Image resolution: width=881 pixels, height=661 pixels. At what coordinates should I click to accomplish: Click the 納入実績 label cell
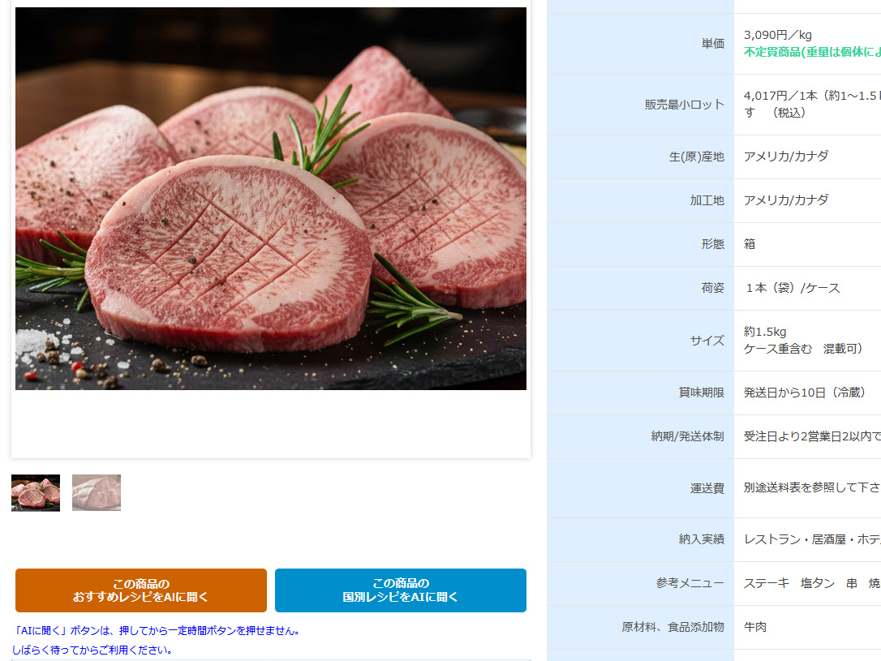641,539
